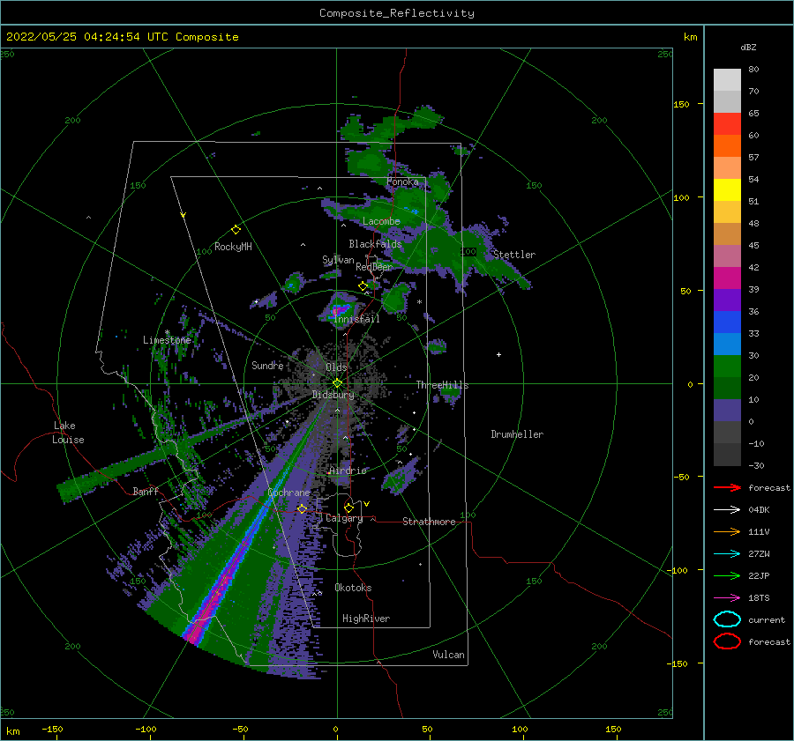Click the white plus marker east of ThreeHills
This screenshot has height=741, width=794.
point(498,354)
